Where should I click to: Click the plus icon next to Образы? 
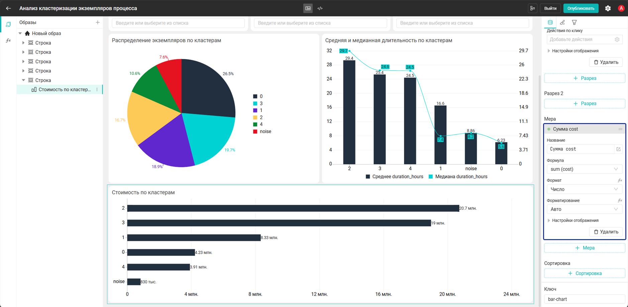click(98, 22)
